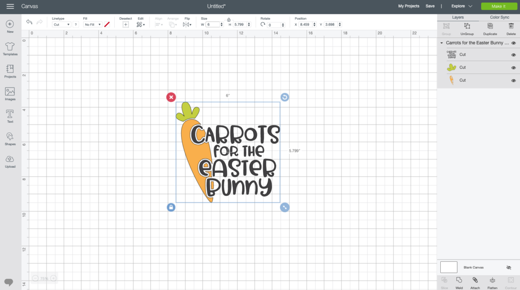Click the rotate handle on selection box
The width and height of the screenshot is (520, 290).
coord(285,97)
